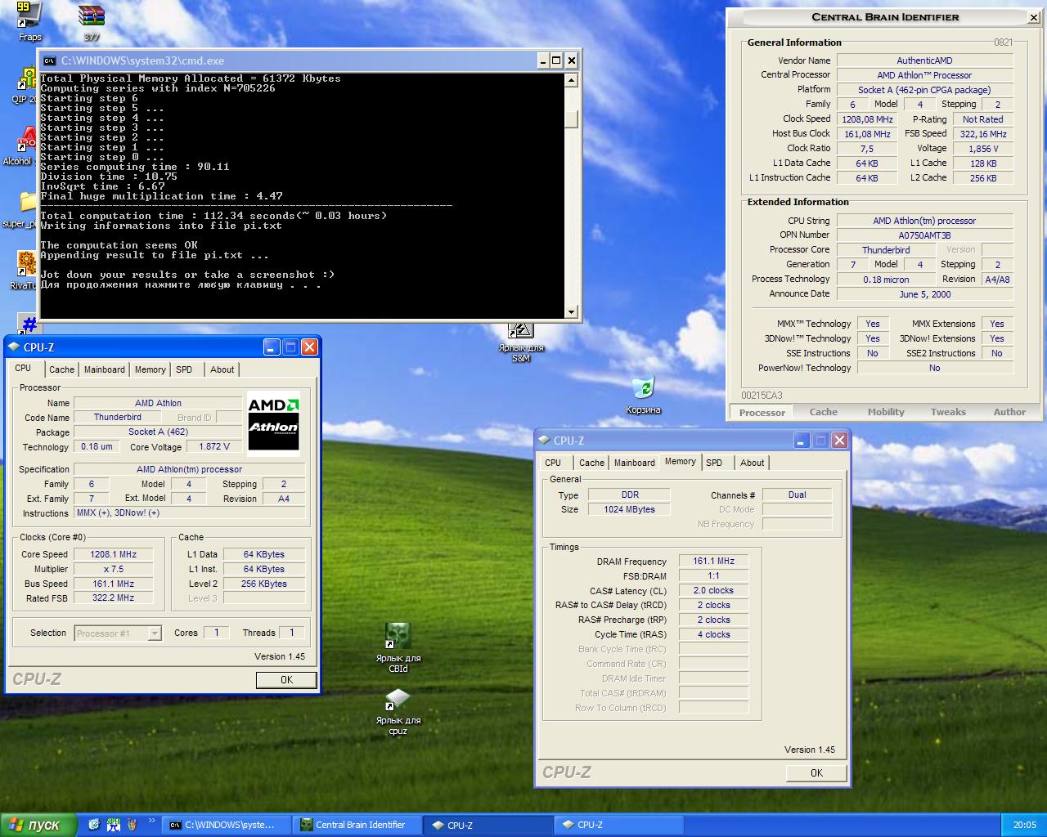
Task: Switch to cmd.exe taskbar button
Action: [x=227, y=826]
